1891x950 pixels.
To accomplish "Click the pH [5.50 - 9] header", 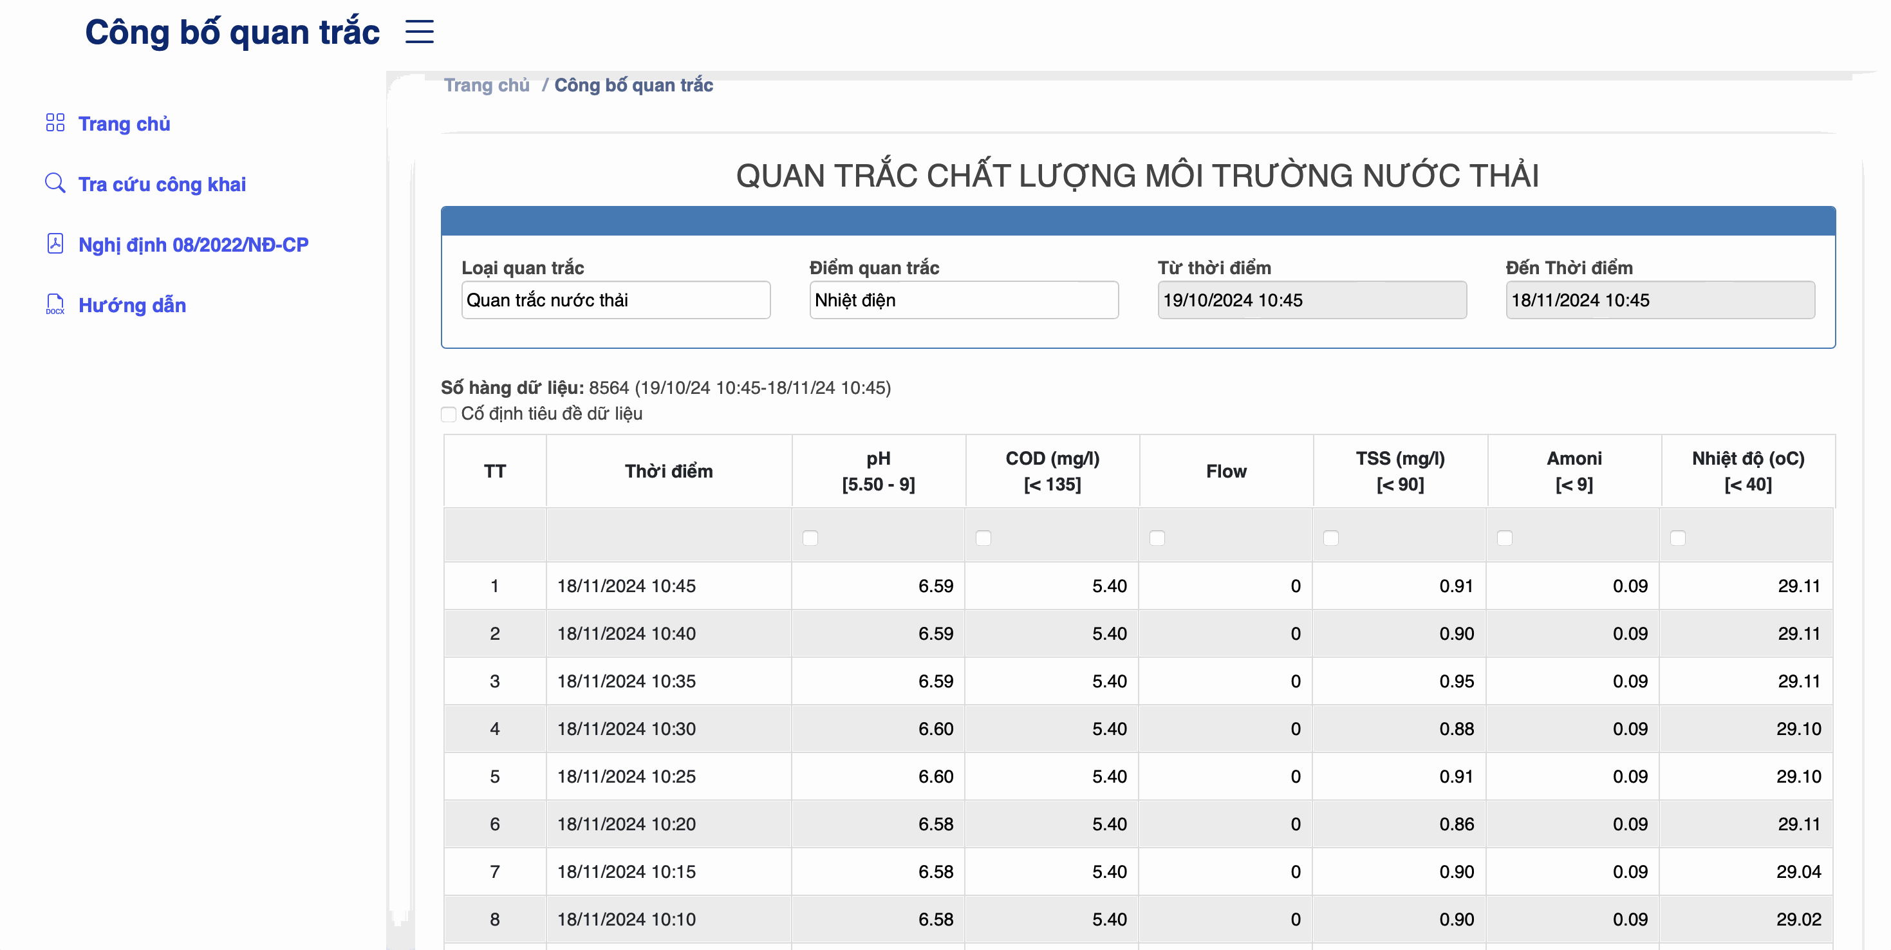I will tap(878, 470).
